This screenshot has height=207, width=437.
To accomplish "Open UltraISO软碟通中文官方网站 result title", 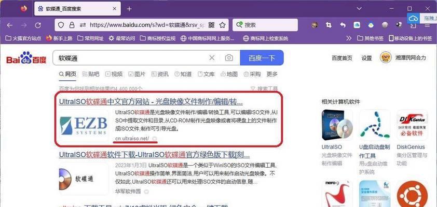I will tap(151, 102).
